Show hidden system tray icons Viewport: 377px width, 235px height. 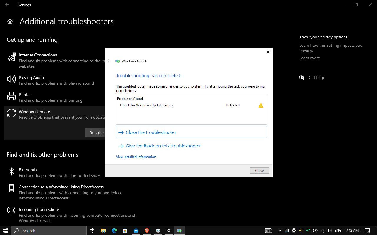[x=280, y=231]
